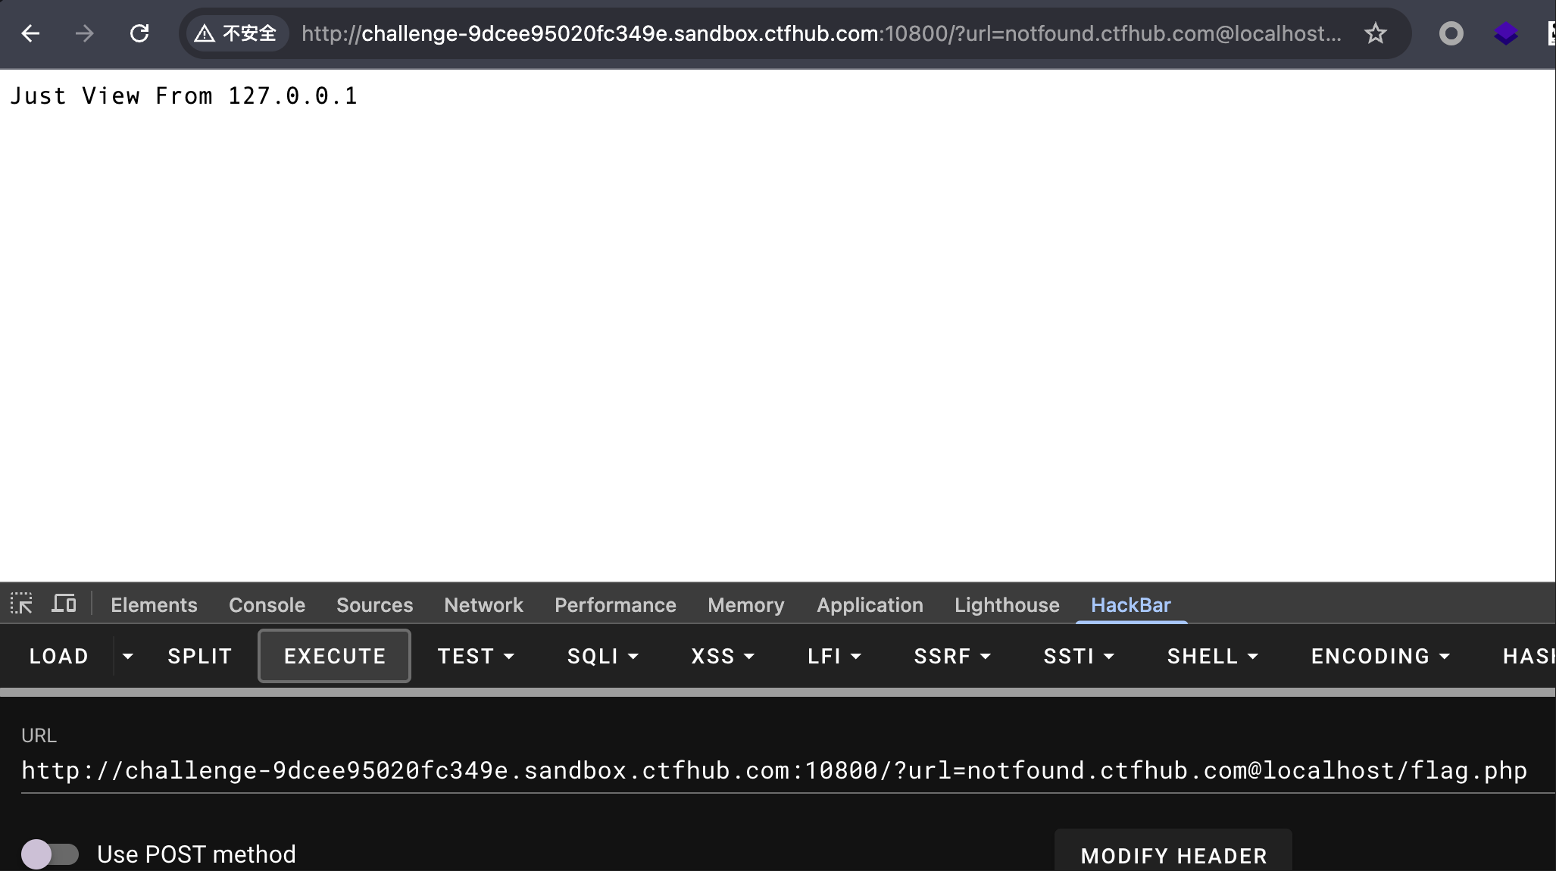The height and width of the screenshot is (871, 1556).
Task: Click the SPLIT button in HackBar
Action: 199,656
